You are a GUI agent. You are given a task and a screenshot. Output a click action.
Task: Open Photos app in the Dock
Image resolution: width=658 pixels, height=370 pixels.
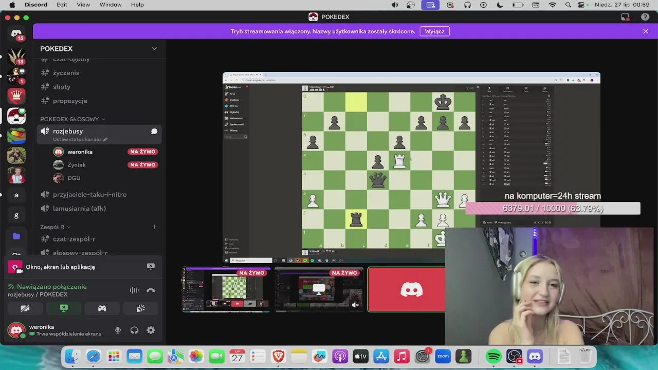(196, 356)
